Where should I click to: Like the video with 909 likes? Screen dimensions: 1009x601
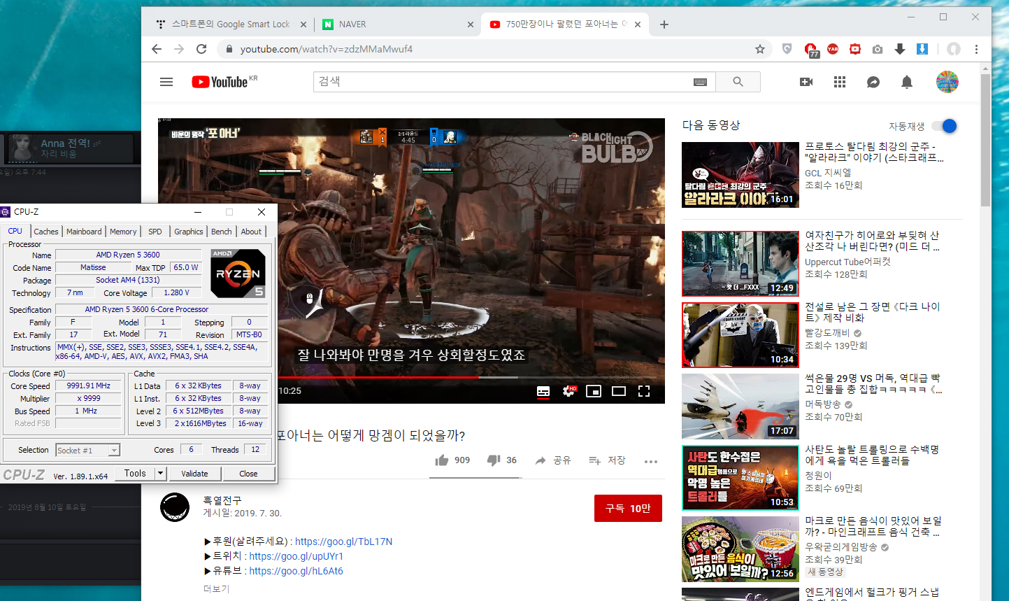click(452, 460)
